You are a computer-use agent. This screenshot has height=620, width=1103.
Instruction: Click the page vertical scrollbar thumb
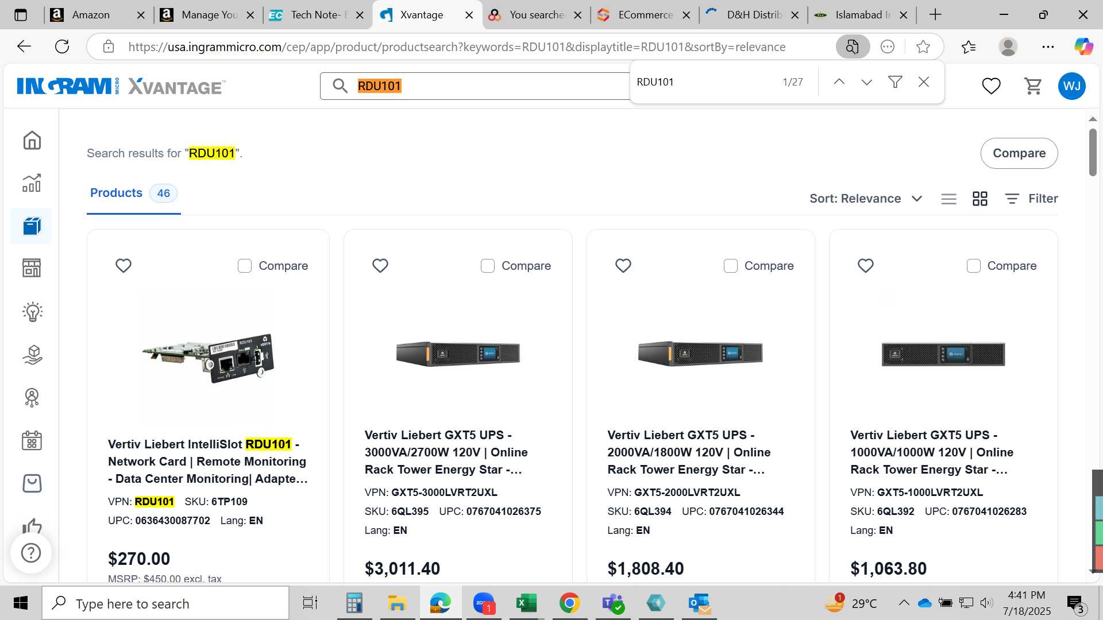pos(1093,152)
